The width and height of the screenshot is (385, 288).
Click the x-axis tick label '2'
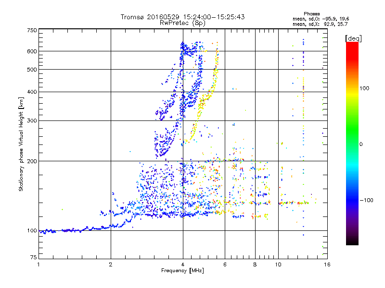(x=111, y=264)
